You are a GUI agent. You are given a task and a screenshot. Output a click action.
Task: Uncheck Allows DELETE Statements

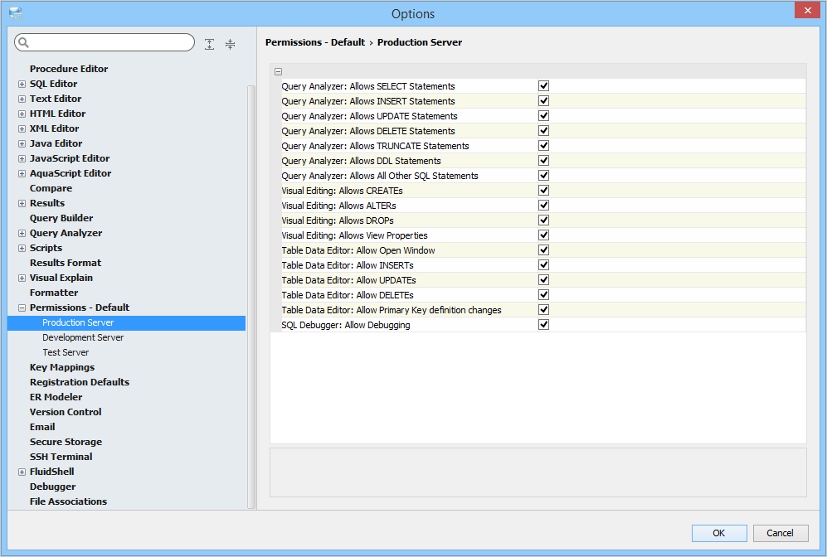[544, 131]
